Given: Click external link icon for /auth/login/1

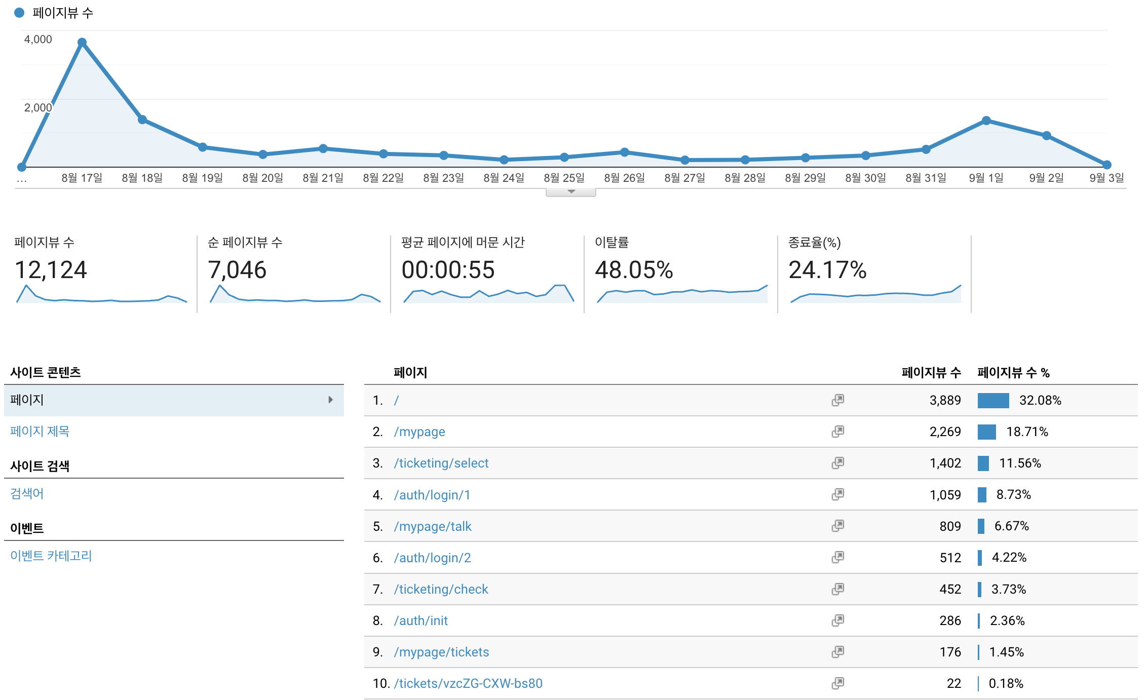Looking at the screenshot, I should coord(837,494).
